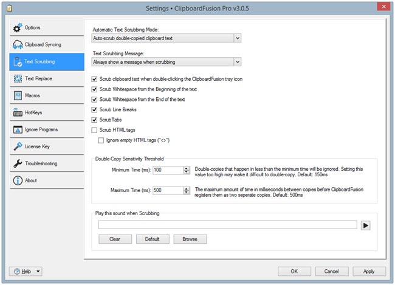Screen dimensions: 395x285
Task: Open the License Key page
Action: coord(47,146)
